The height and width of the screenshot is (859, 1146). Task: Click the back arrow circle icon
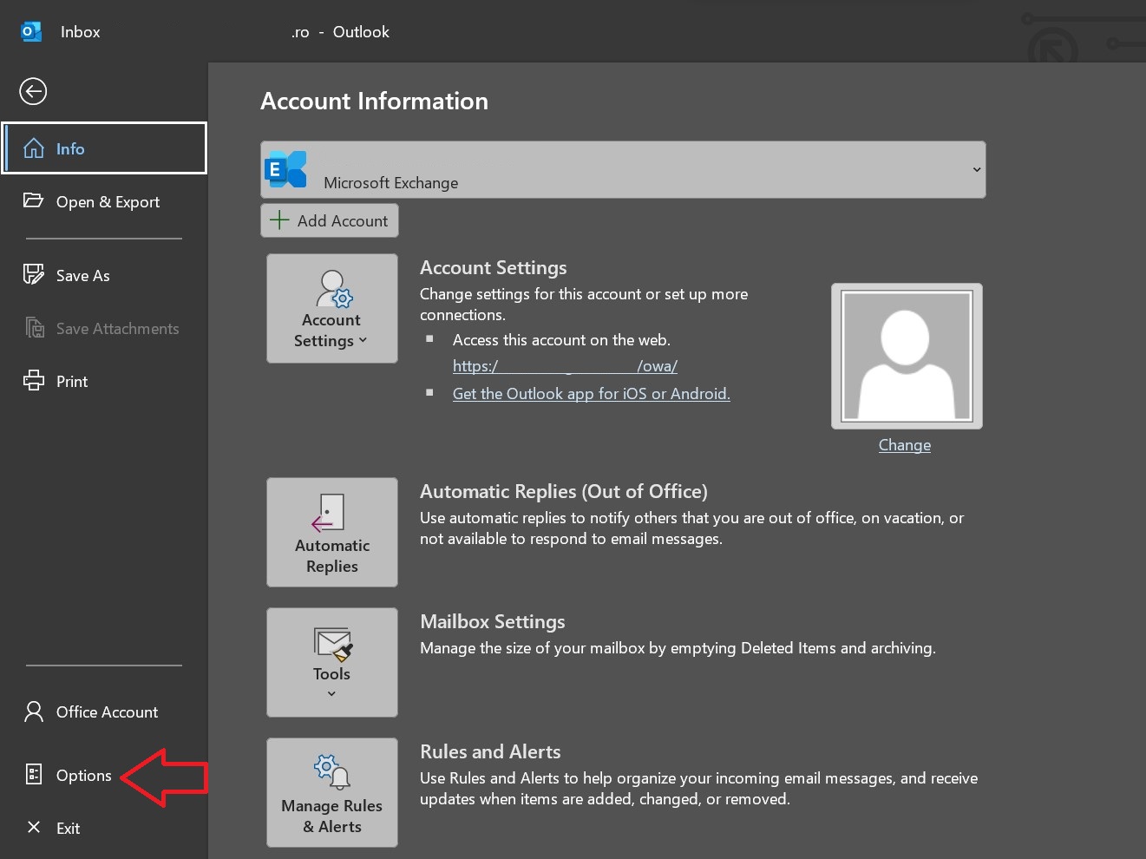click(33, 91)
